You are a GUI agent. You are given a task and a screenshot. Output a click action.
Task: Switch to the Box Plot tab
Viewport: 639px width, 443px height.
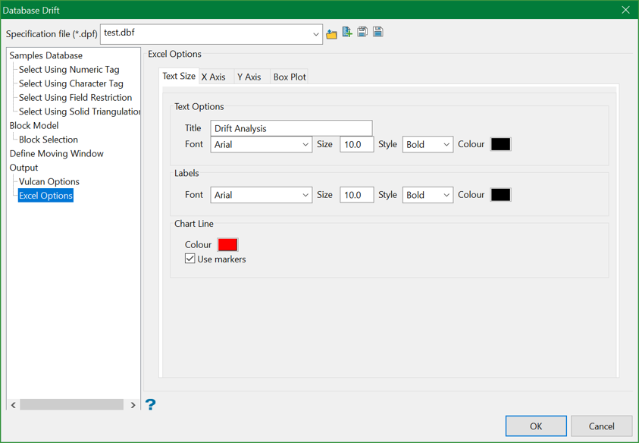(x=290, y=77)
